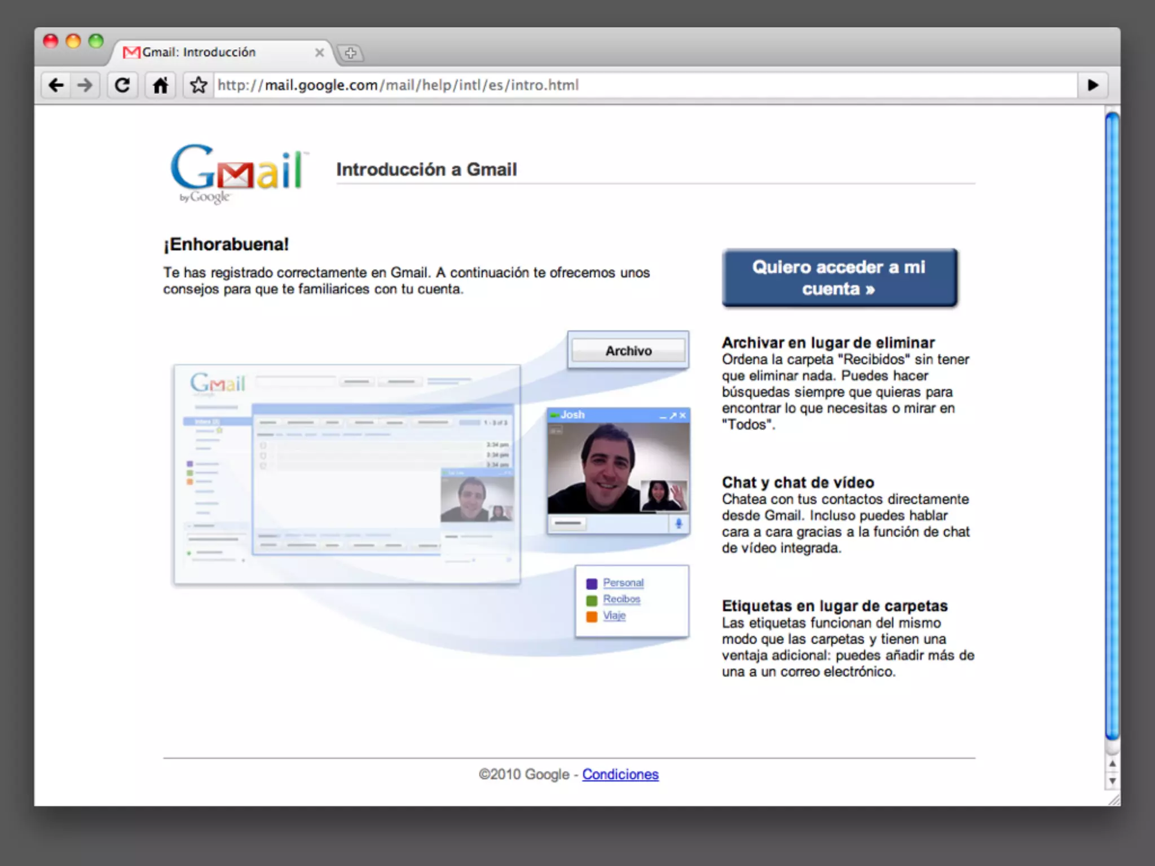The width and height of the screenshot is (1155, 866).
Task: Click the Gmail by Google logo
Action: [x=237, y=173]
